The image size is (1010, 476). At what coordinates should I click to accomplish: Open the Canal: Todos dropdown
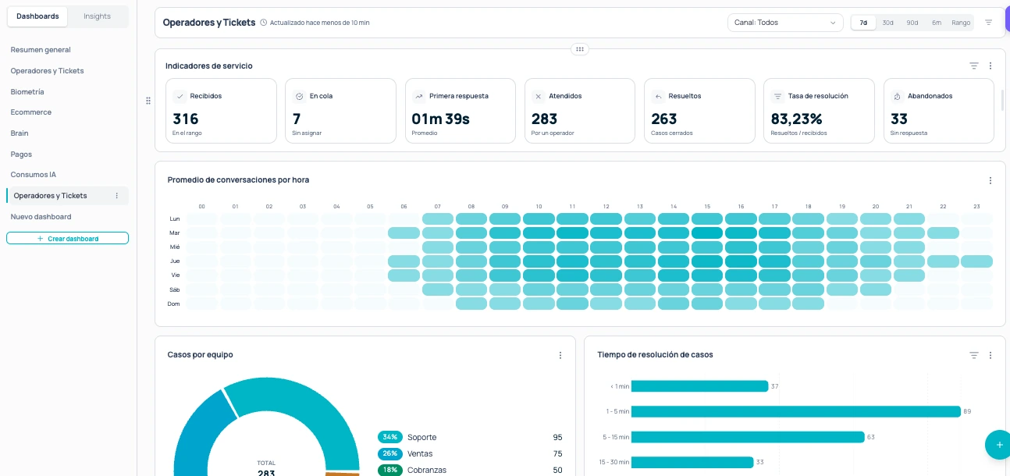[785, 23]
